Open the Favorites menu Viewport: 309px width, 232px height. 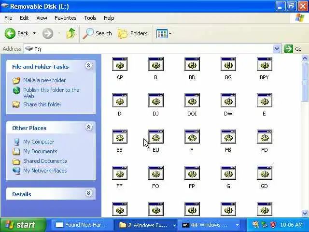pyautogui.click(x=66, y=18)
